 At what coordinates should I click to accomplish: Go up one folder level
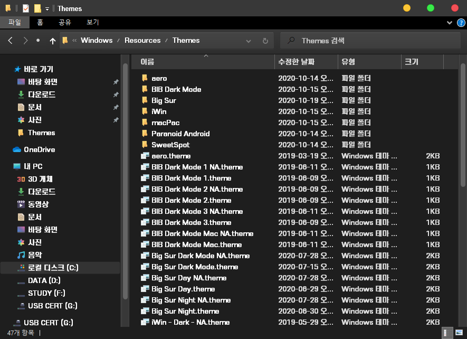52,41
